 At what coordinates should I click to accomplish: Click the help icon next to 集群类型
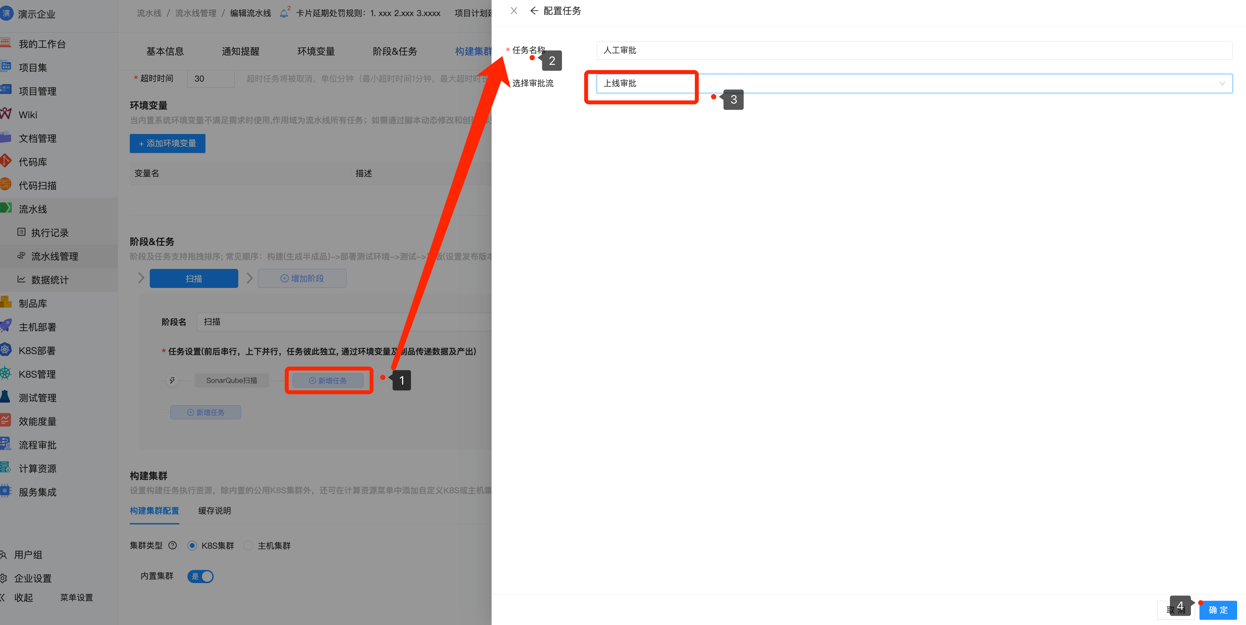tap(173, 545)
